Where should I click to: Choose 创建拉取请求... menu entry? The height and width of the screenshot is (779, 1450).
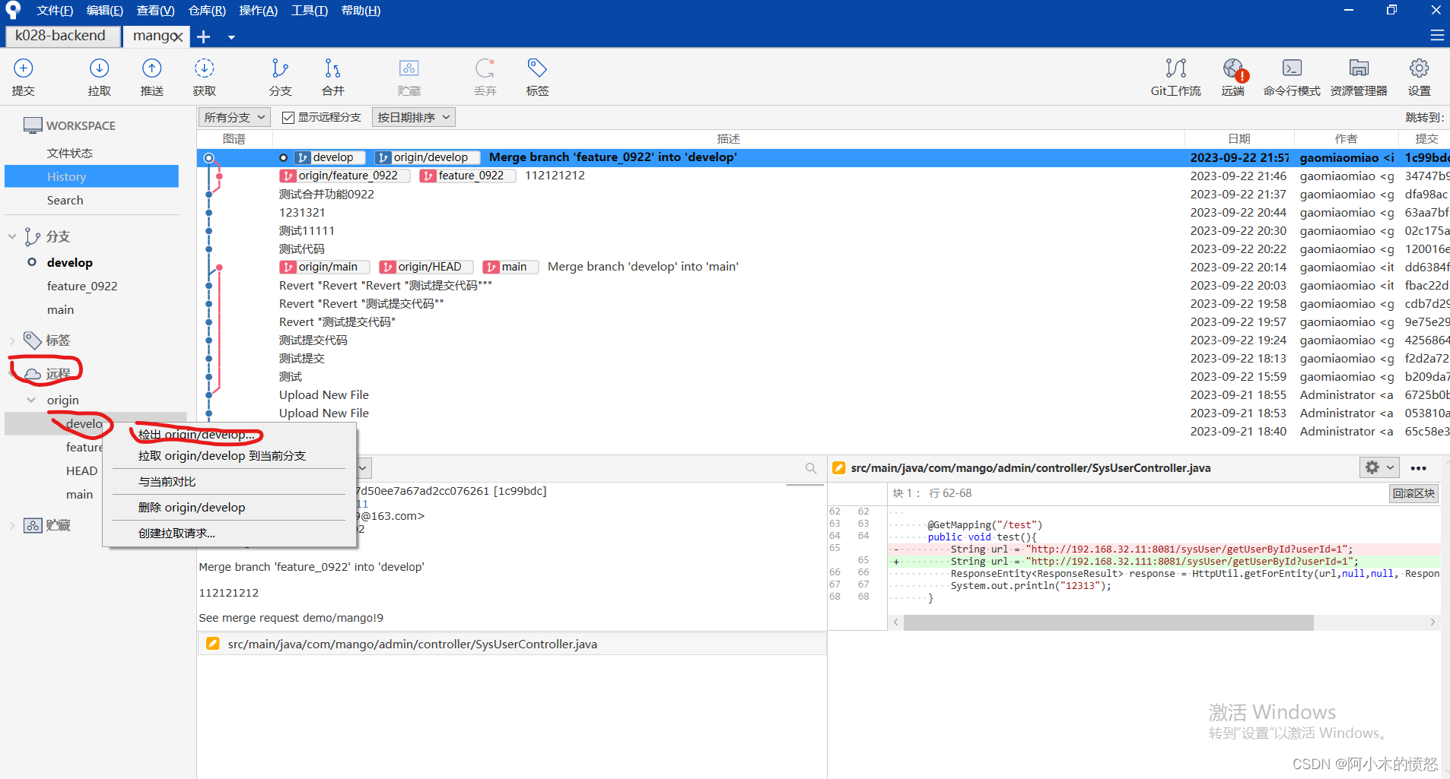point(176,534)
